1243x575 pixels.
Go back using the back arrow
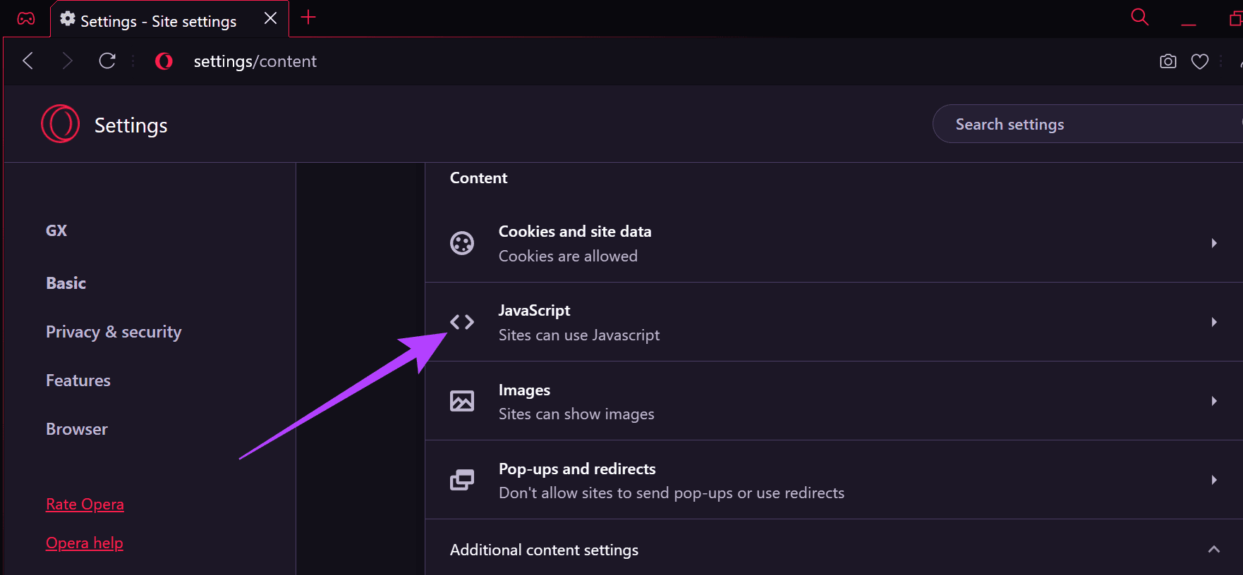coord(28,61)
